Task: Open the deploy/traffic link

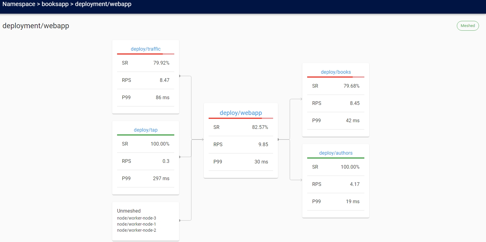Action: point(145,49)
